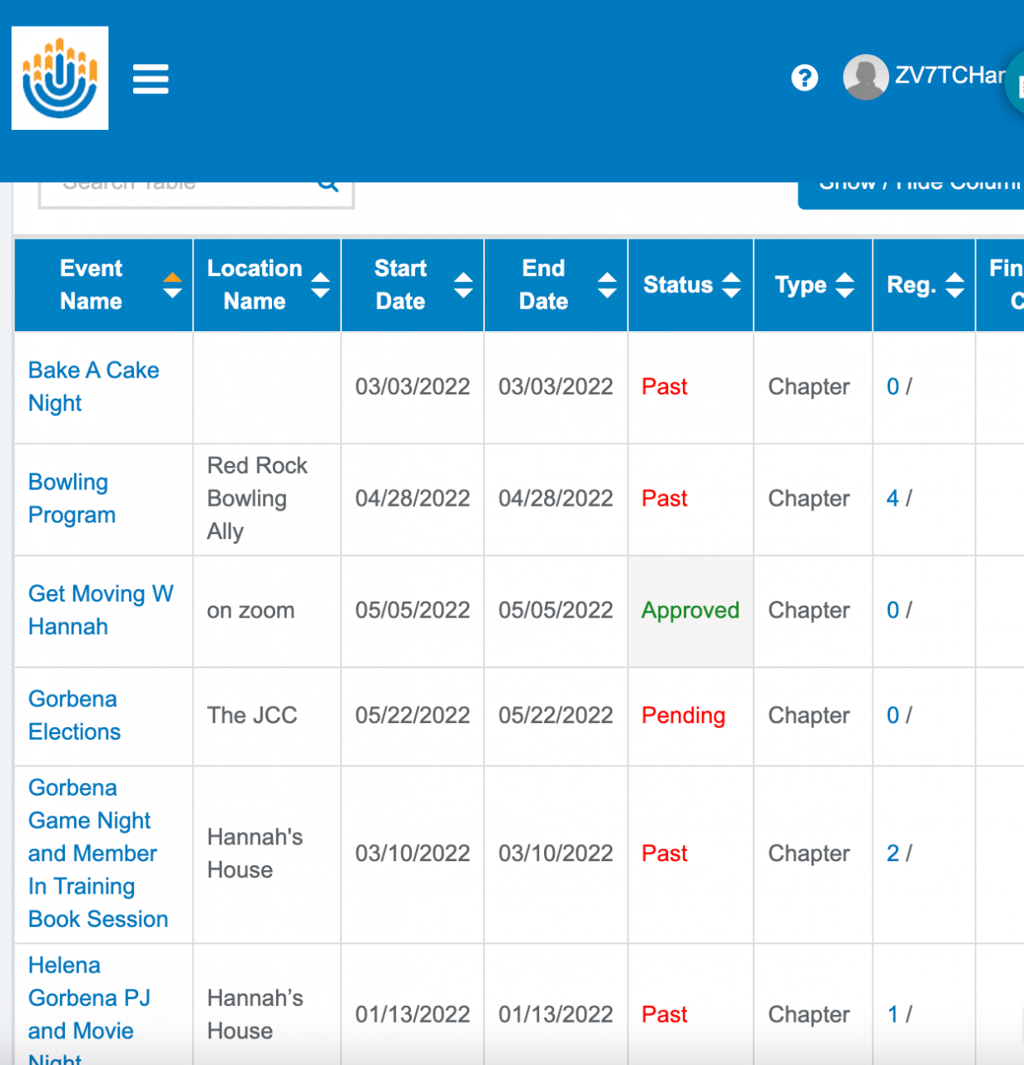Open the Get Moving W Hannah event
Image resolution: width=1024 pixels, height=1065 pixels.
[101, 610]
